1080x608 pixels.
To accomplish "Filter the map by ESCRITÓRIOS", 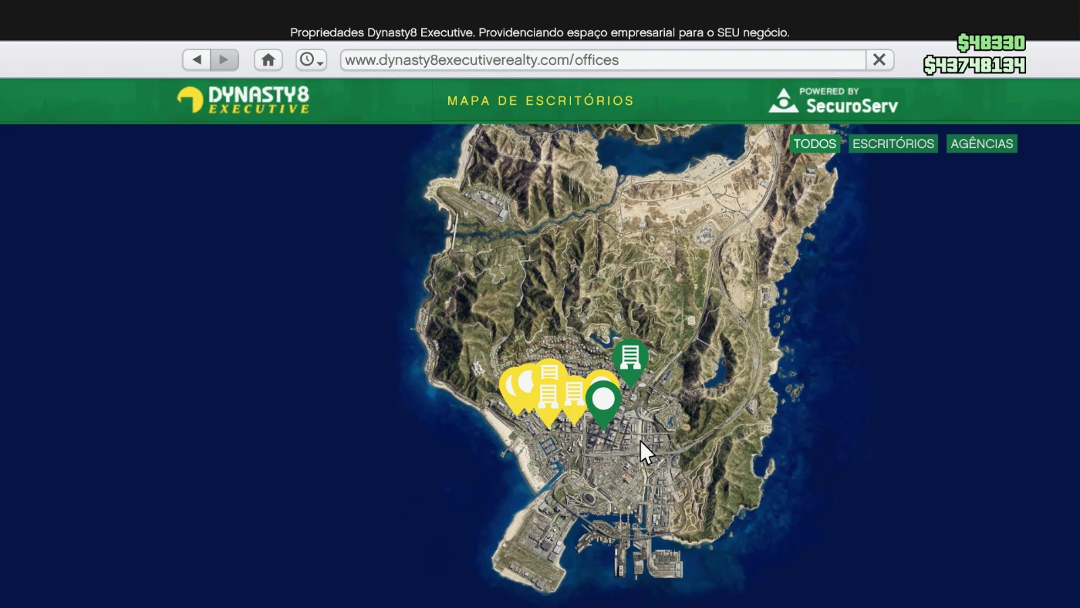I will click(893, 144).
